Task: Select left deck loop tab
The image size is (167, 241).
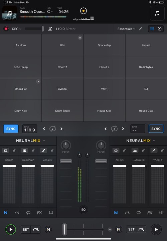Action: (x=28, y=213)
